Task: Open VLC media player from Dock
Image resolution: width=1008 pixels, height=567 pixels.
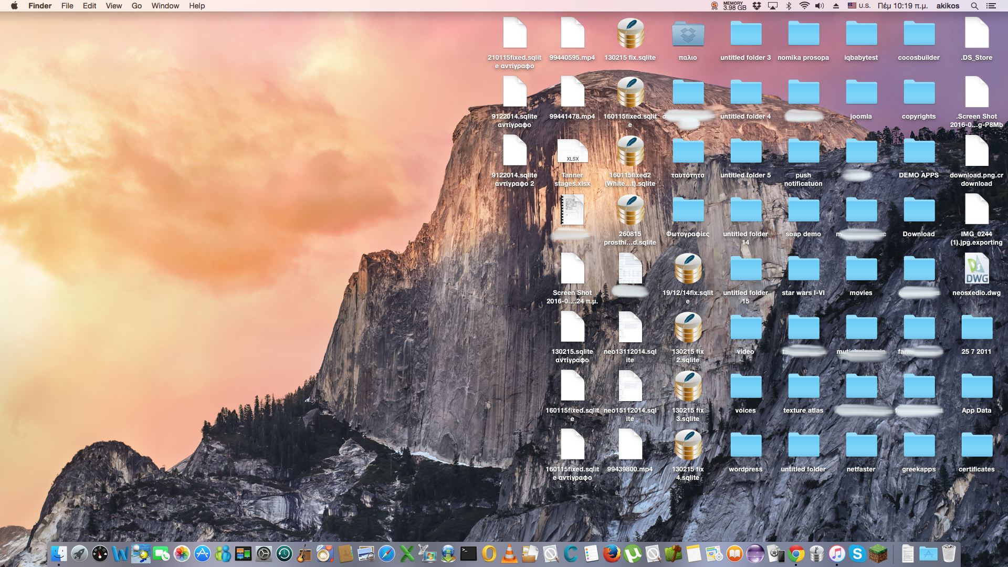Action: coord(509,553)
